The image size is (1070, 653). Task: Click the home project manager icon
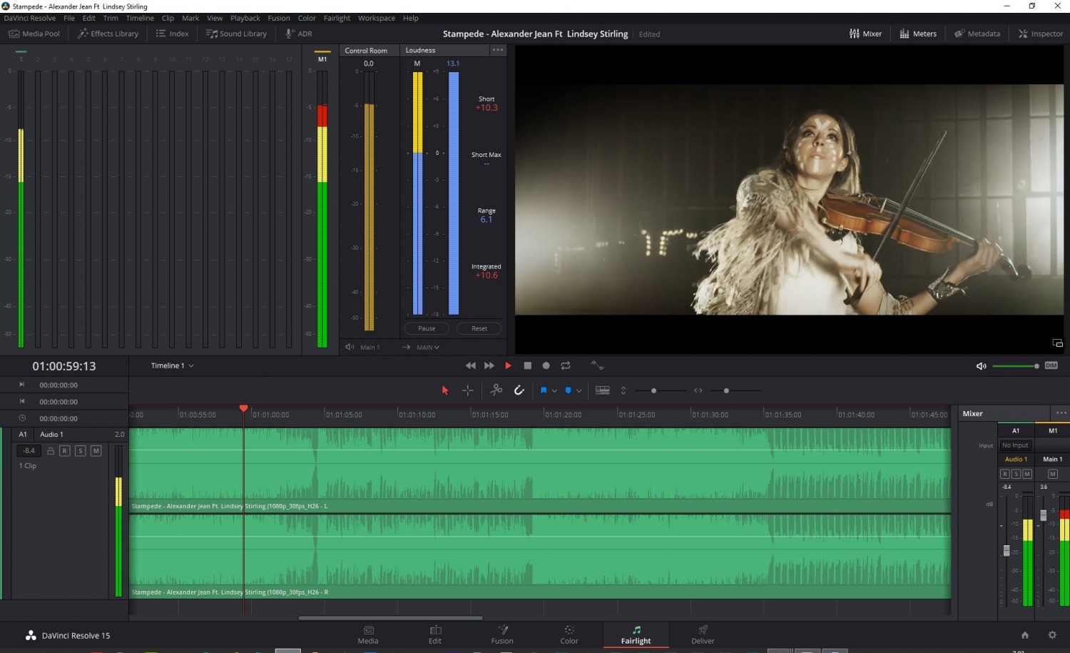(1025, 635)
